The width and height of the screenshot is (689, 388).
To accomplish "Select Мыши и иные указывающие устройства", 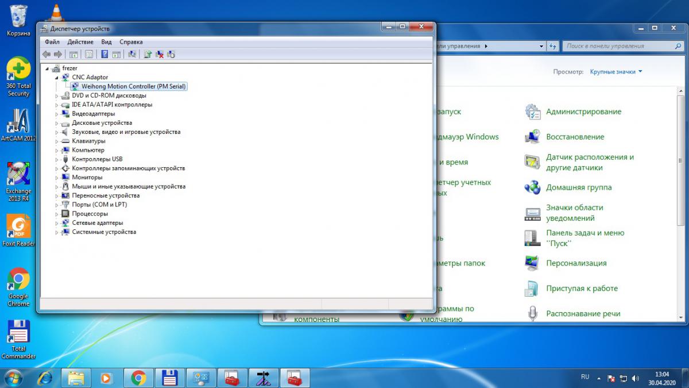I will click(x=129, y=186).
